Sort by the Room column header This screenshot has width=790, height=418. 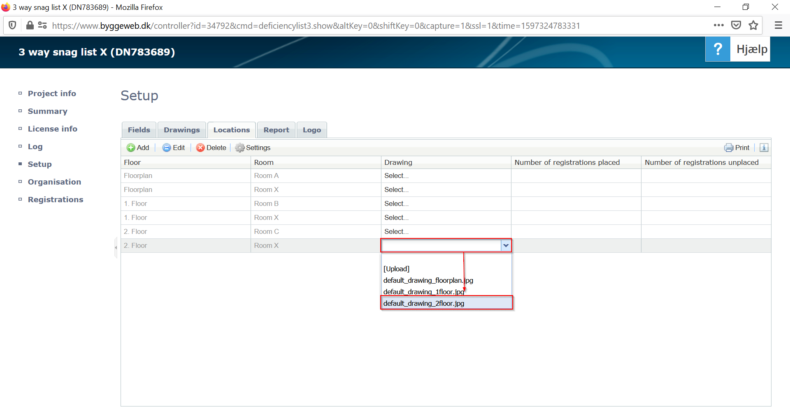pos(316,162)
